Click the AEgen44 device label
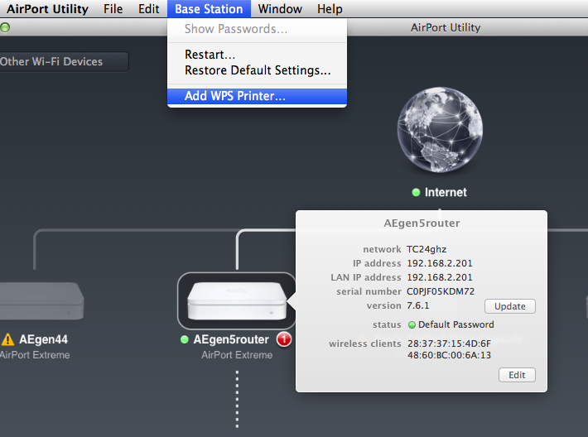This screenshot has height=437, width=588. (44, 339)
